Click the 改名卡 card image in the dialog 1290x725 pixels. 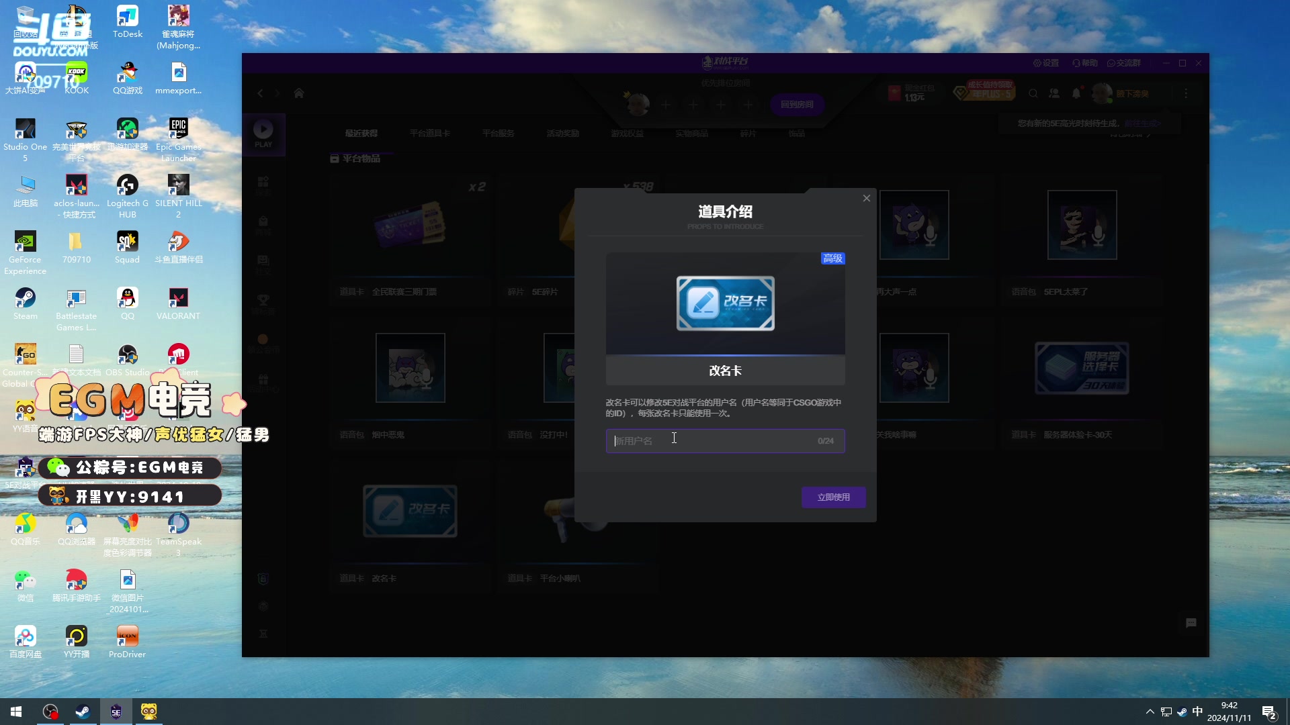point(725,303)
